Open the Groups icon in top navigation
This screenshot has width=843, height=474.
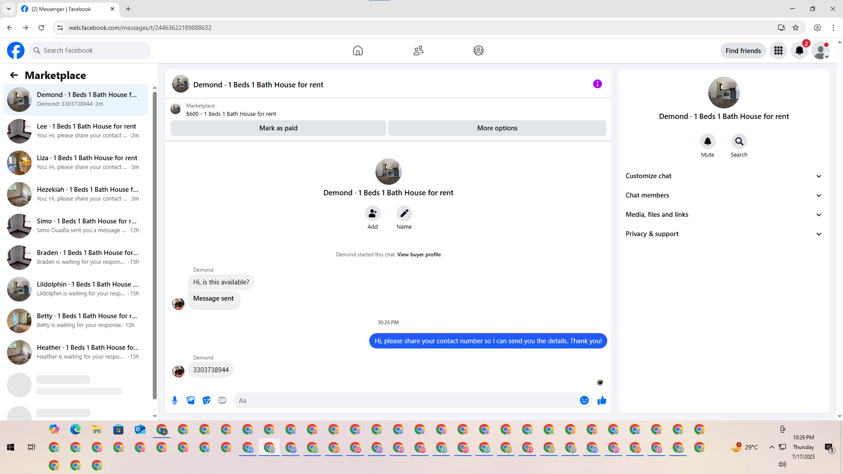tap(479, 50)
